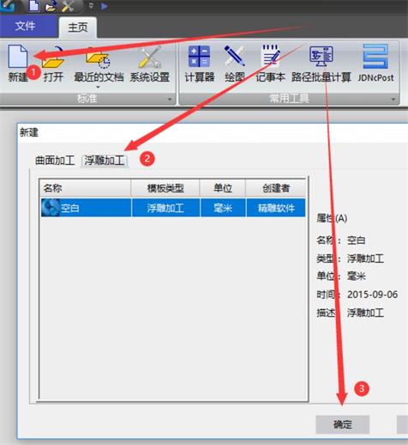
Task: Expand the 标准 group launcher arrow
Action: pos(170,100)
